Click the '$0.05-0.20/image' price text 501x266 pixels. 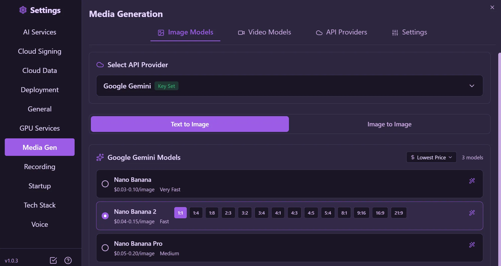coord(134,254)
